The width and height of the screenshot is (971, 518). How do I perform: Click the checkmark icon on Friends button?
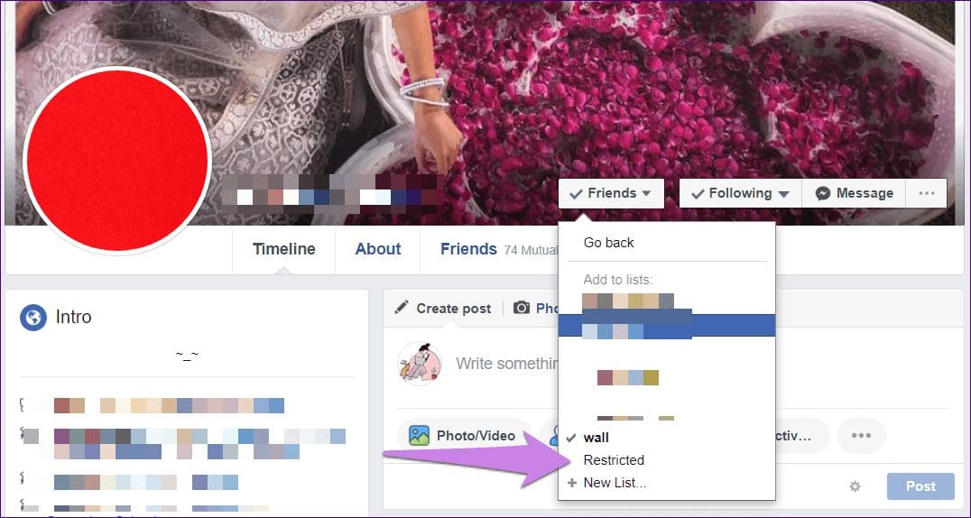point(576,194)
